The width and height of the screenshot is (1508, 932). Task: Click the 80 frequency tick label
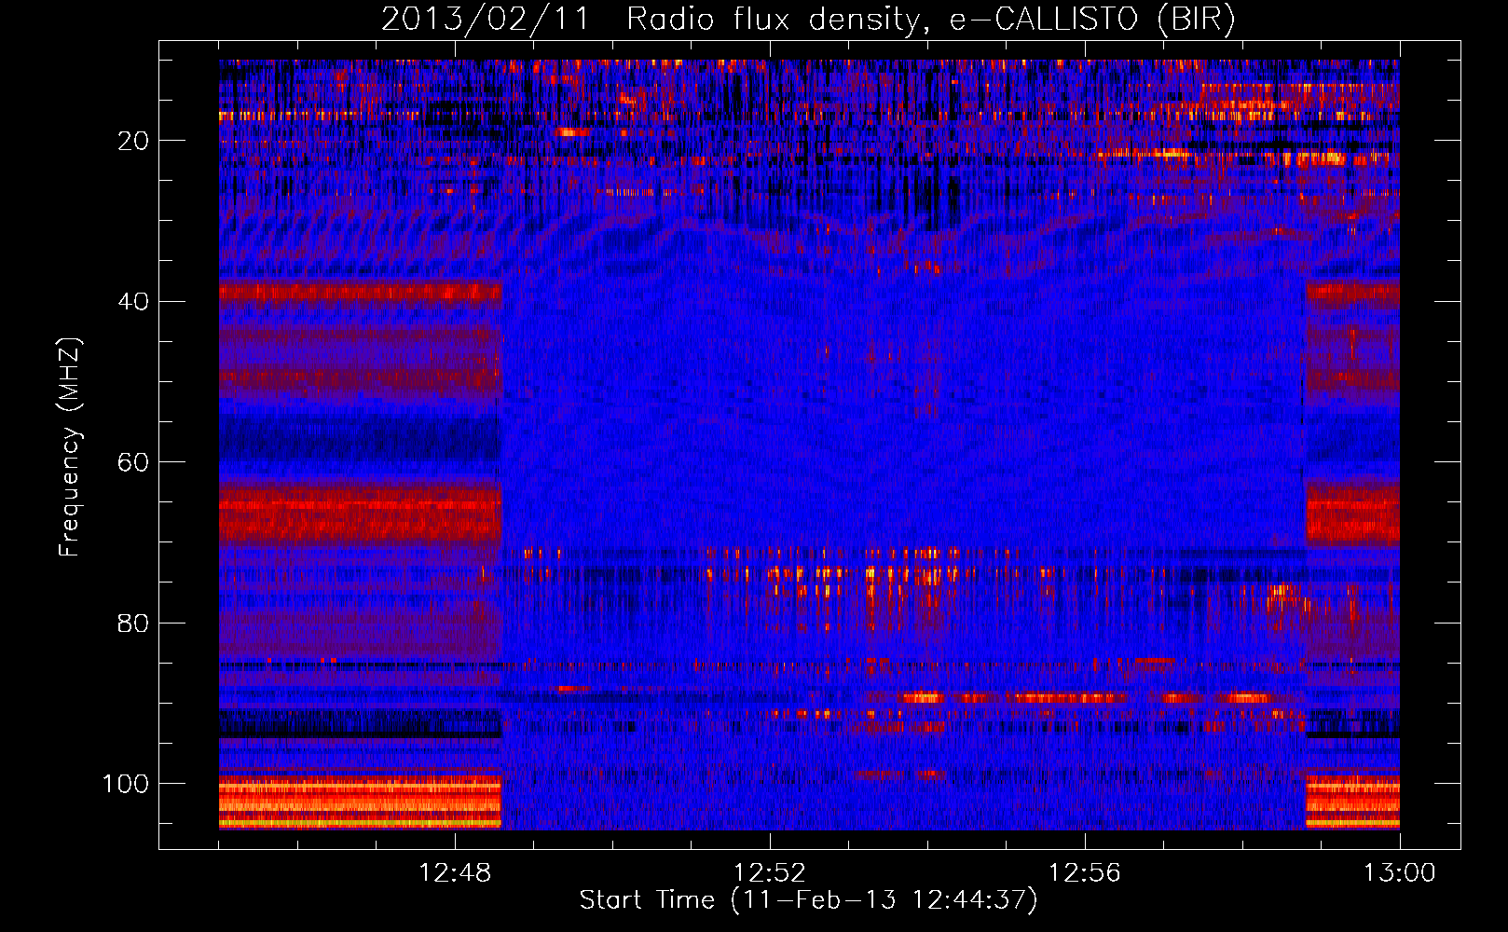point(133,623)
